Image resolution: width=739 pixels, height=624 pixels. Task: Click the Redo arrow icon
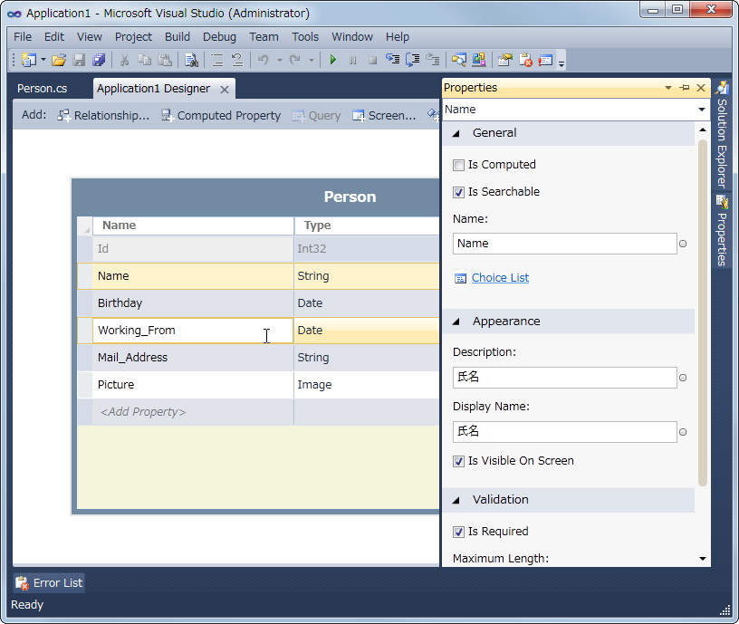pos(295,60)
